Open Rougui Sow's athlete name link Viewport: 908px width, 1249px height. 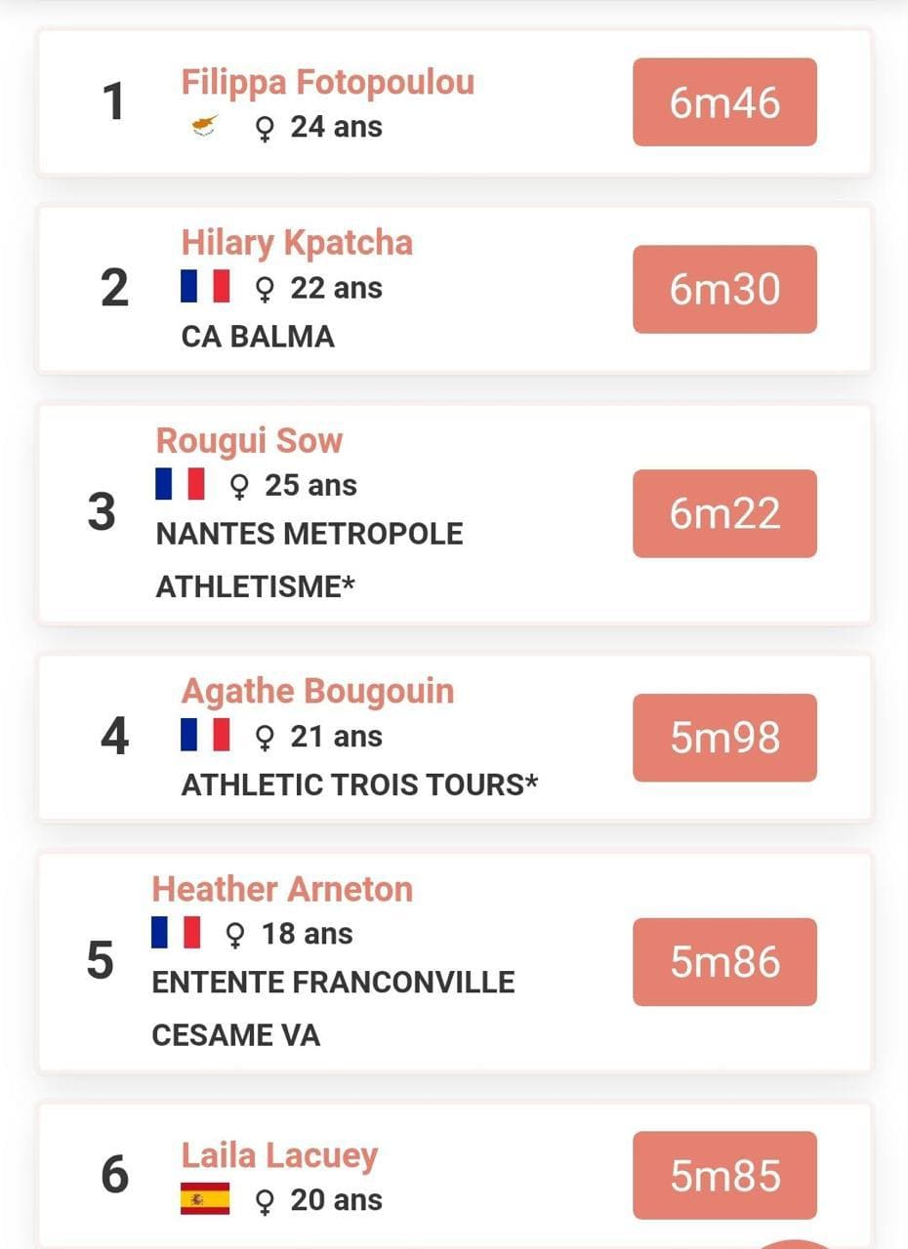click(x=249, y=440)
